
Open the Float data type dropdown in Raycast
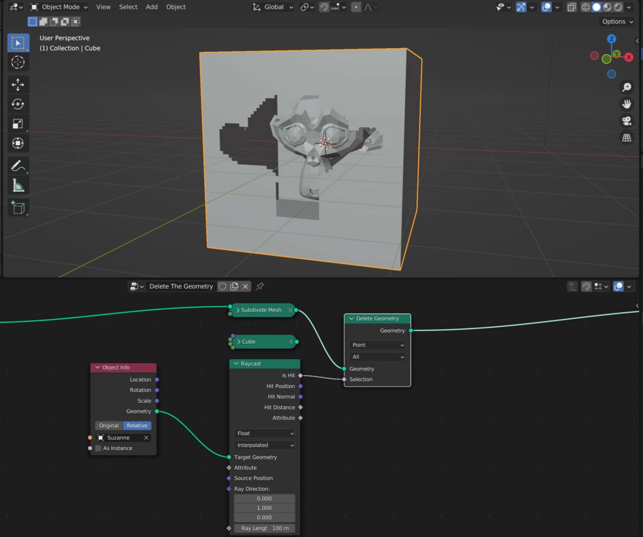pyautogui.click(x=264, y=433)
